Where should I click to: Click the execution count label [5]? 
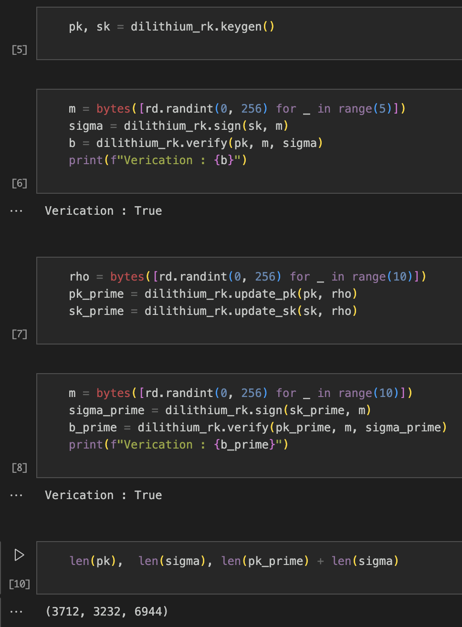(x=19, y=50)
